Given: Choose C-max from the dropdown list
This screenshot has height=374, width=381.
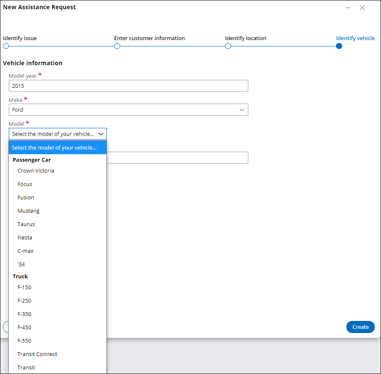Looking at the screenshot, I should tap(25, 251).
